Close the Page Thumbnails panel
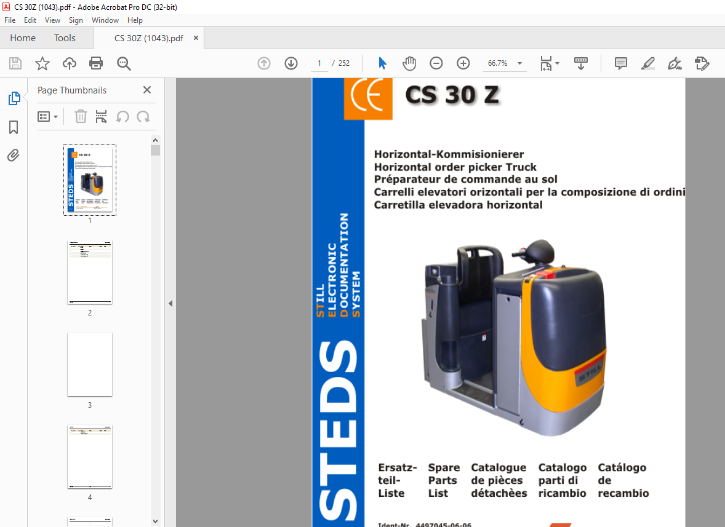This screenshot has width=725, height=527. coord(147,90)
